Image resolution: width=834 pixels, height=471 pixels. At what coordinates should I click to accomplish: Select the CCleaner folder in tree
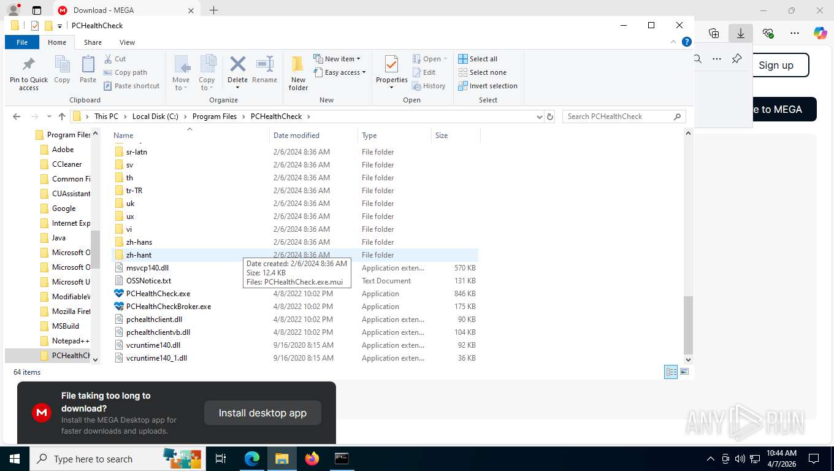[x=67, y=164]
